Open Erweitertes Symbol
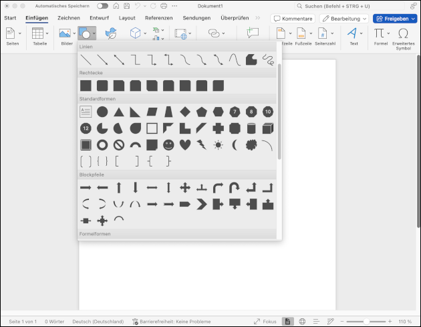421x327 pixels. [403, 39]
